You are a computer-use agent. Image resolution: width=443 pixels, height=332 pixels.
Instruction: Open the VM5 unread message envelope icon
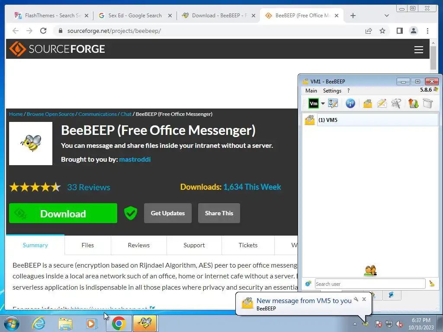point(310,120)
